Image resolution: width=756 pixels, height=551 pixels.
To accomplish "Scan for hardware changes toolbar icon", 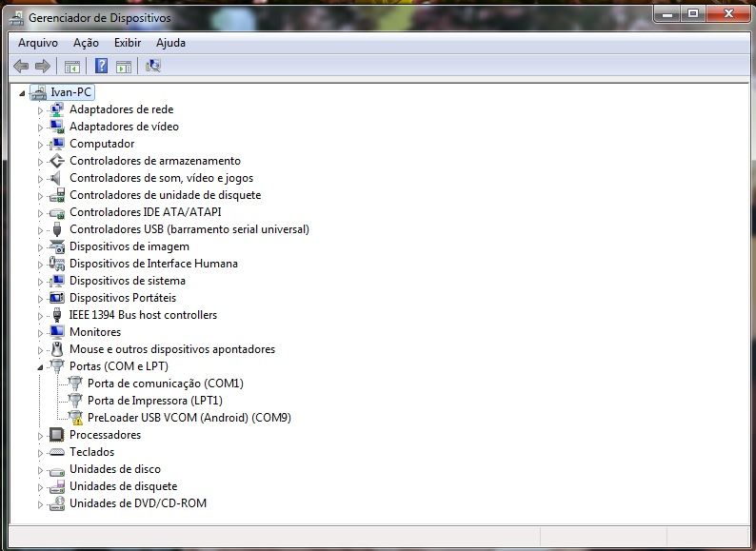I will point(153,66).
